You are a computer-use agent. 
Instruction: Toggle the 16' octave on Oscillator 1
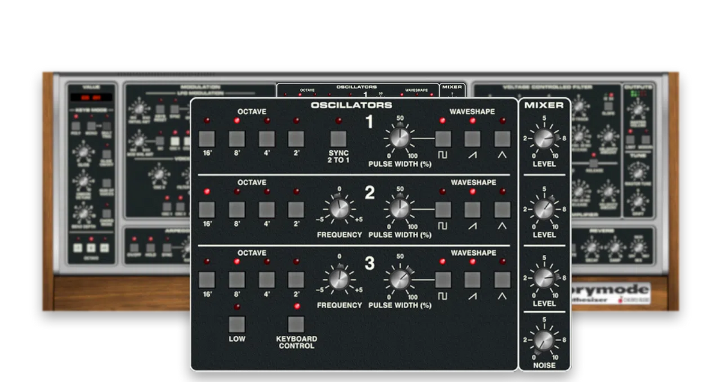[x=207, y=139]
